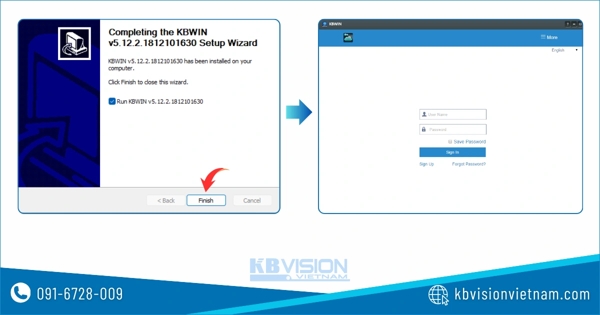
Task: Click the Forgot Password? link
Action: pos(468,164)
